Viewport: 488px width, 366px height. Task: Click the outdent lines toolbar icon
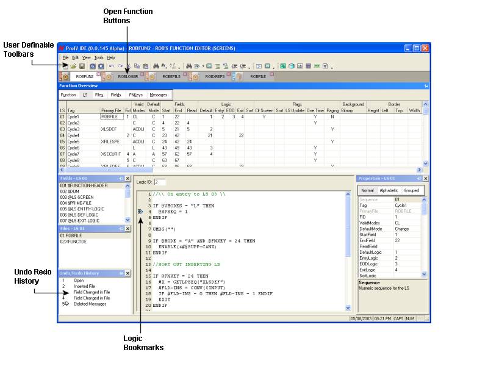[243, 66]
